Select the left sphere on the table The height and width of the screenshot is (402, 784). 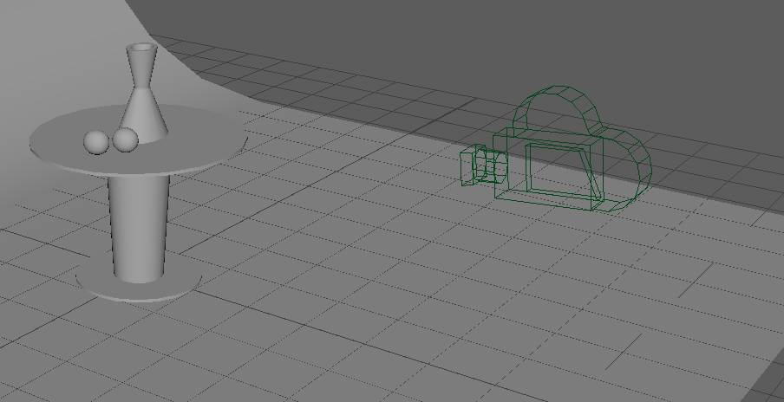(95, 142)
